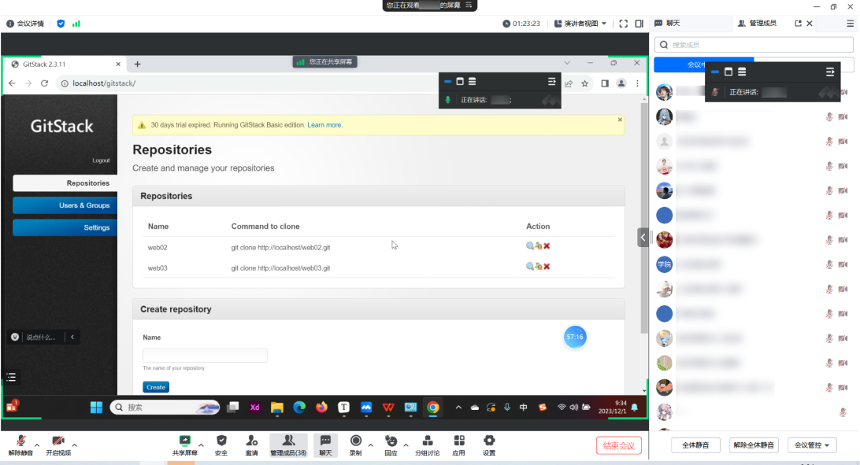This screenshot has height=465, width=860.
Task: Open the 安全 security shield
Action: (221, 445)
